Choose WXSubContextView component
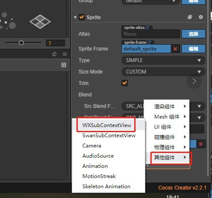This screenshot has height=198, width=212. coord(109,125)
